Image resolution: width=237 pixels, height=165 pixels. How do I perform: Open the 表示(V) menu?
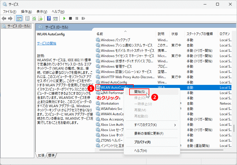coord(42,12)
